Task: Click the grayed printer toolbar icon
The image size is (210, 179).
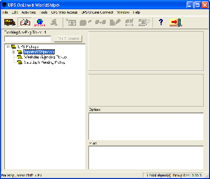Action: tap(144, 22)
